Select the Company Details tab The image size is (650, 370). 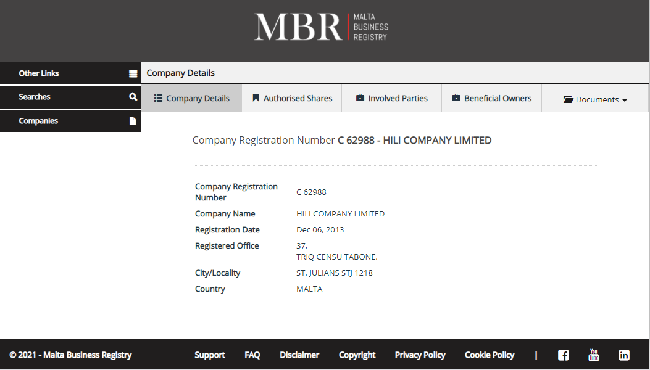[x=192, y=98]
